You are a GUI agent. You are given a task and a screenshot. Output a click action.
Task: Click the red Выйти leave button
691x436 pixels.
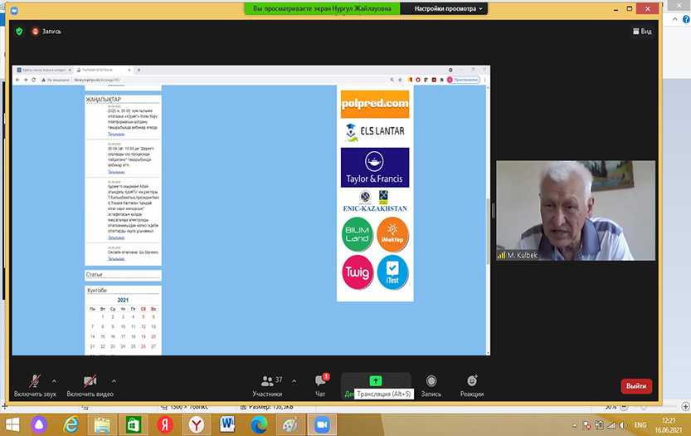[636, 385]
